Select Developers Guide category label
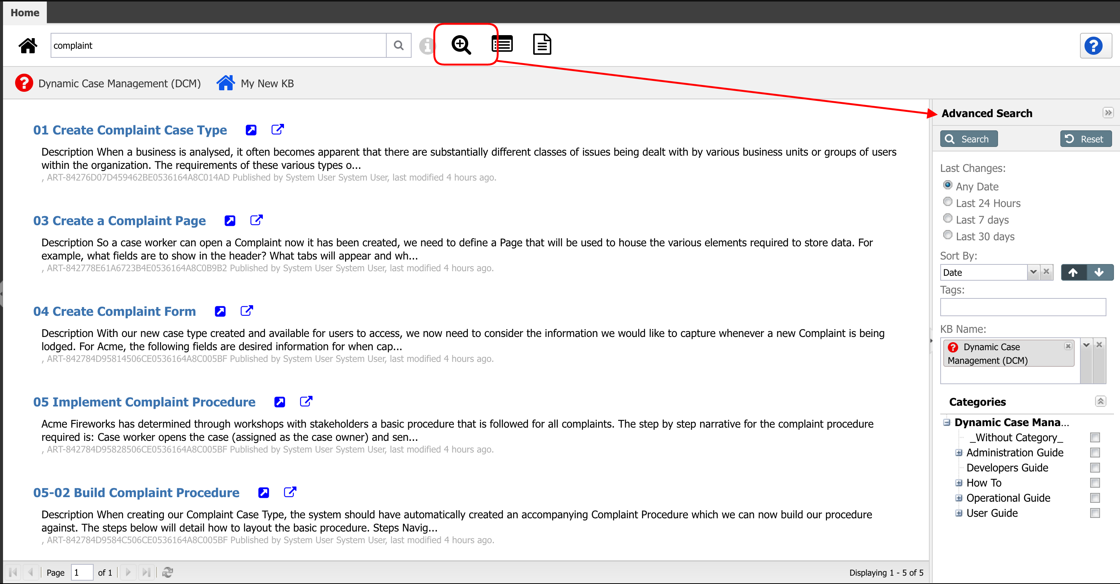This screenshot has height=584, width=1120. coord(1007,468)
